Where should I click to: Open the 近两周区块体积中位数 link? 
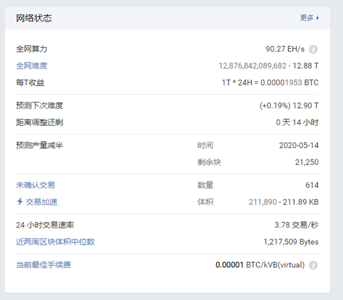(x=55, y=242)
